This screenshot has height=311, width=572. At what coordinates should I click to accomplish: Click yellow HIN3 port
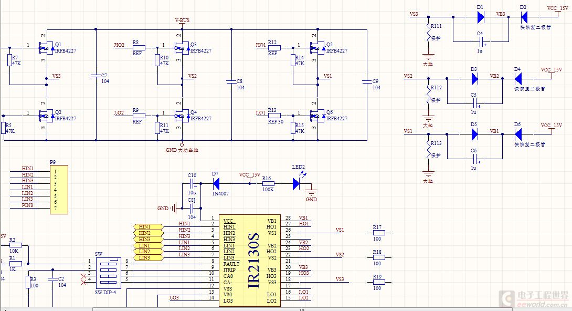(x=148, y=239)
